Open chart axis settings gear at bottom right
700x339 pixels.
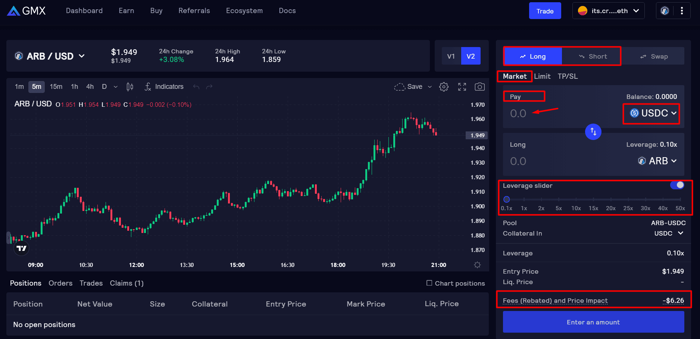(x=477, y=265)
